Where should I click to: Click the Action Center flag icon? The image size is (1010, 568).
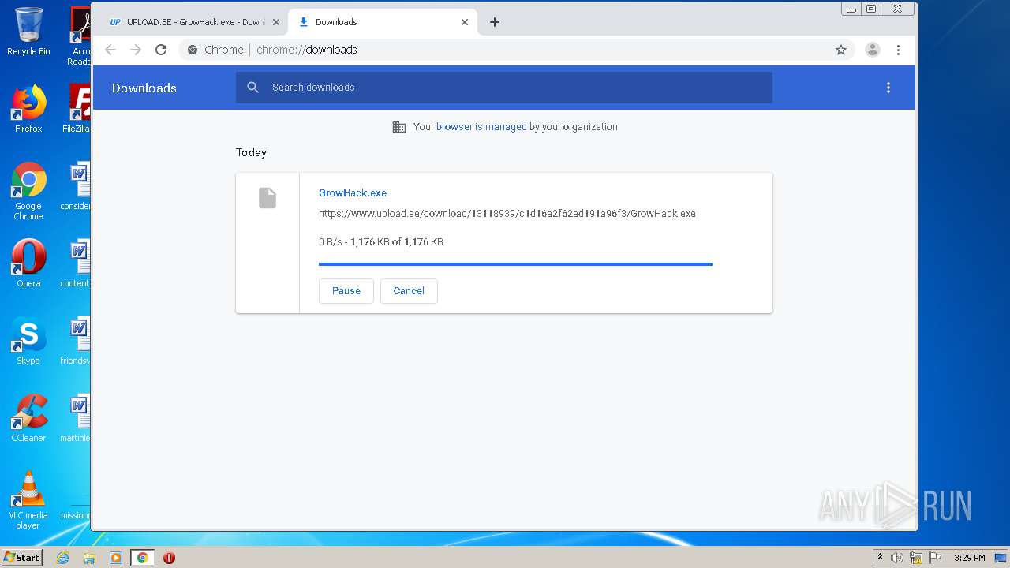click(935, 558)
